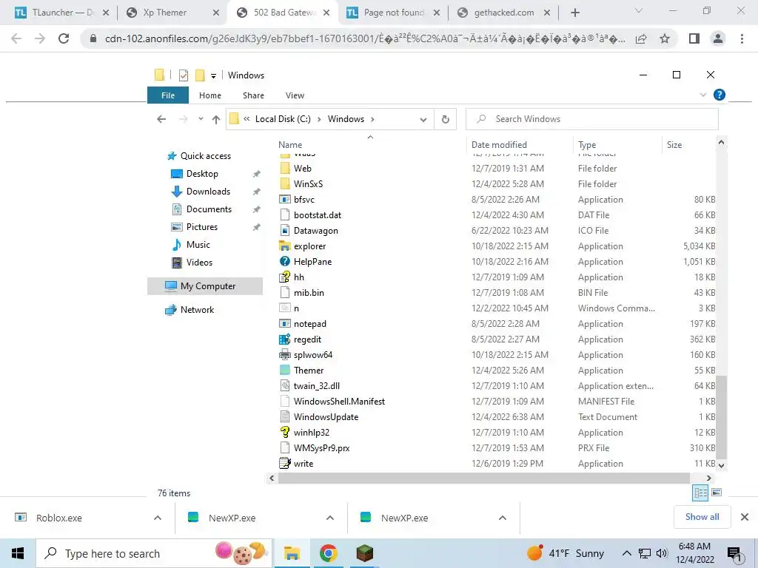The height and width of the screenshot is (568, 758).
Task: Open the Chrome side panel
Action: (694, 38)
